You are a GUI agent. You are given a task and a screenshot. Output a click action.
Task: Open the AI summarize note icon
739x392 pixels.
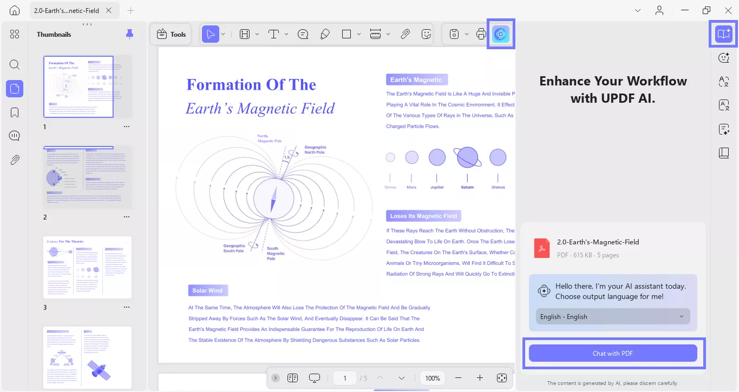point(724,129)
